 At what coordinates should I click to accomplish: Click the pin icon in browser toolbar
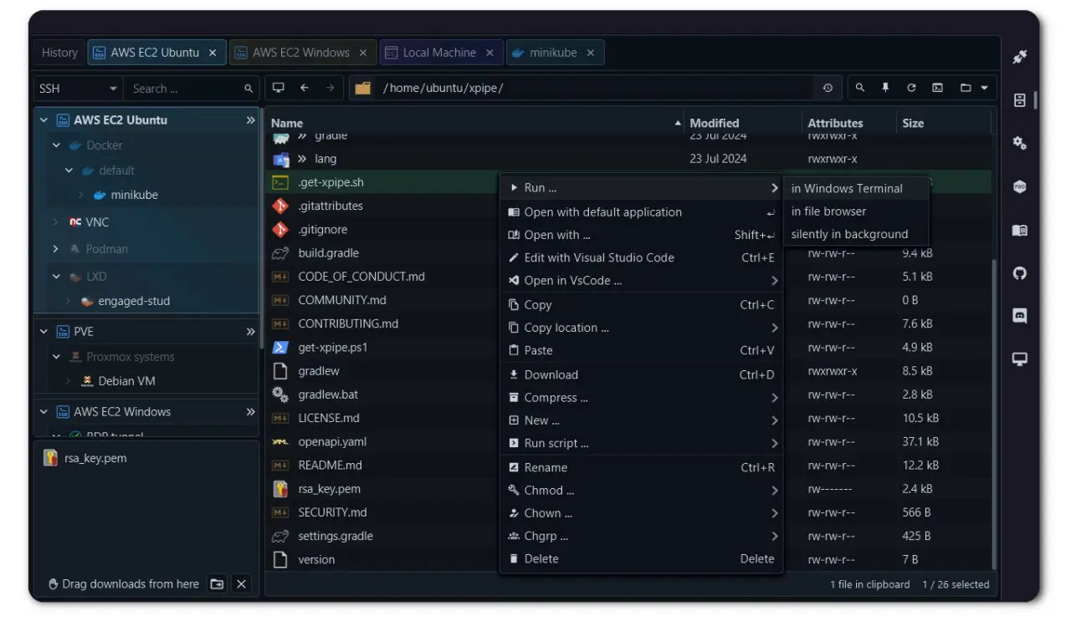pos(885,88)
